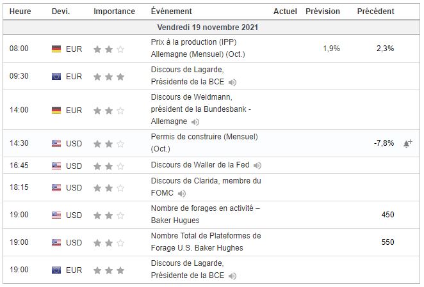Click speaker icon for Weidmann Bundesbank speech
Viewport: 424px width, 287px height.
coord(195,121)
